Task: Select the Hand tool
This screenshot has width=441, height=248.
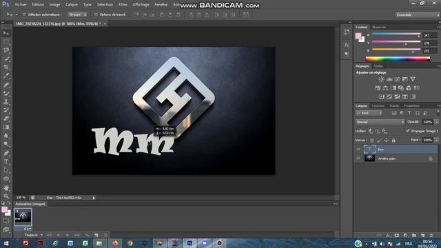Action: (6, 187)
